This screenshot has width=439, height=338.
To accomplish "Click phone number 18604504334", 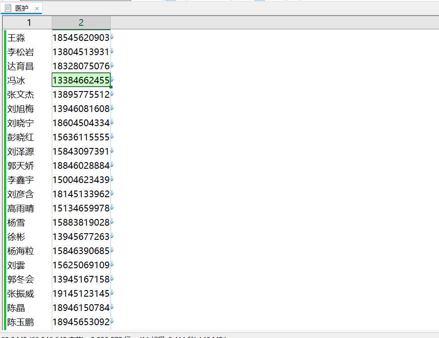I will point(81,123).
